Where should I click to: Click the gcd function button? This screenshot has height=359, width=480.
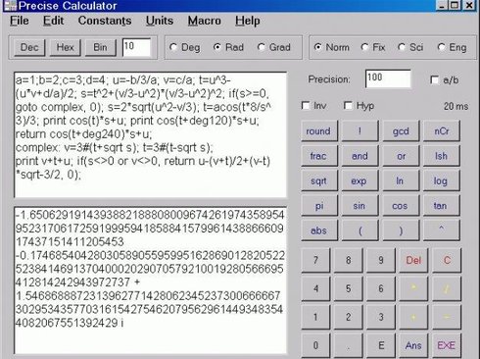(401, 130)
